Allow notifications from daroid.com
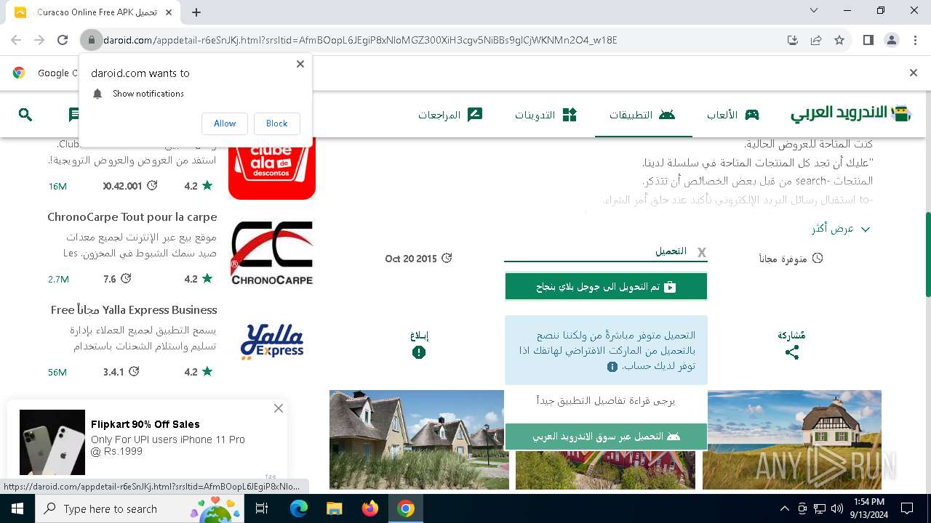The height and width of the screenshot is (523, 931). click(225, 123)
